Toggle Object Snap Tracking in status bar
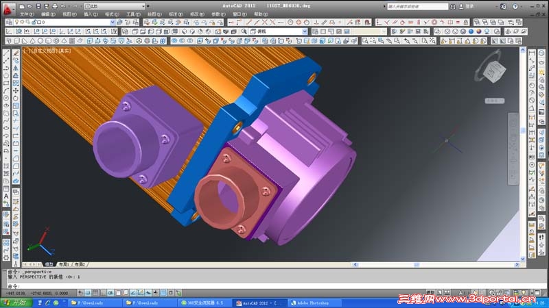The height and width of the screenshot is (308, 549). coord(133,293)
